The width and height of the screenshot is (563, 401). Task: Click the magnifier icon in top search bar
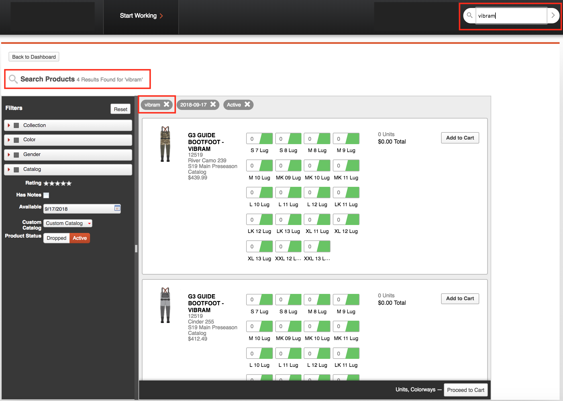(x=470, y=15)
